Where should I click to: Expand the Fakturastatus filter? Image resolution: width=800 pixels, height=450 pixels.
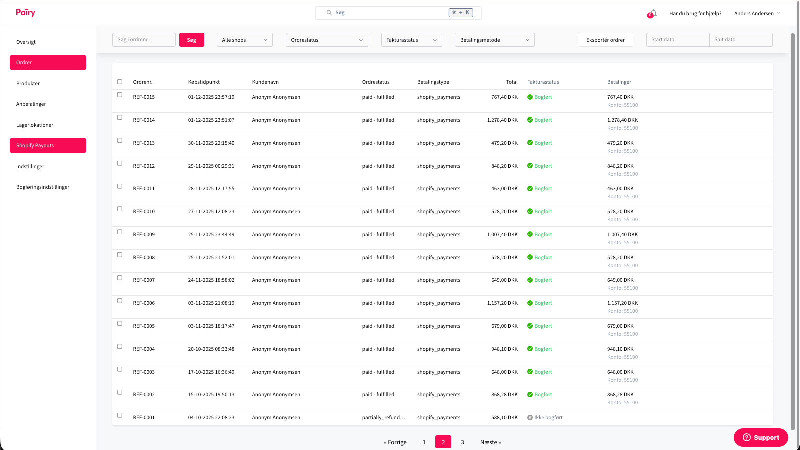click(x=411, y=39)
